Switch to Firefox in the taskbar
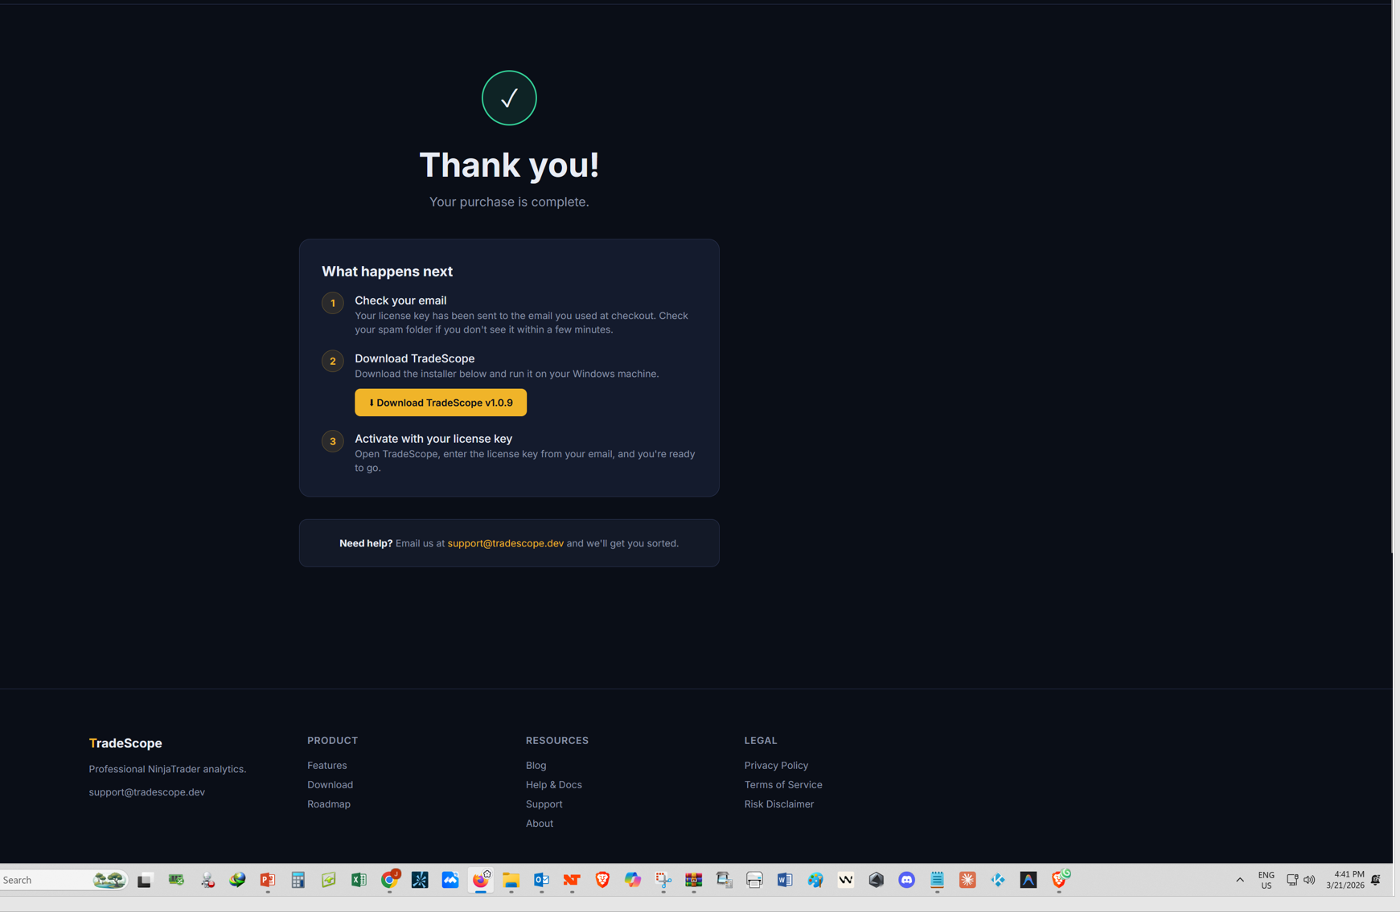This screenshot has width=1400, height=912. coord(481,880)
